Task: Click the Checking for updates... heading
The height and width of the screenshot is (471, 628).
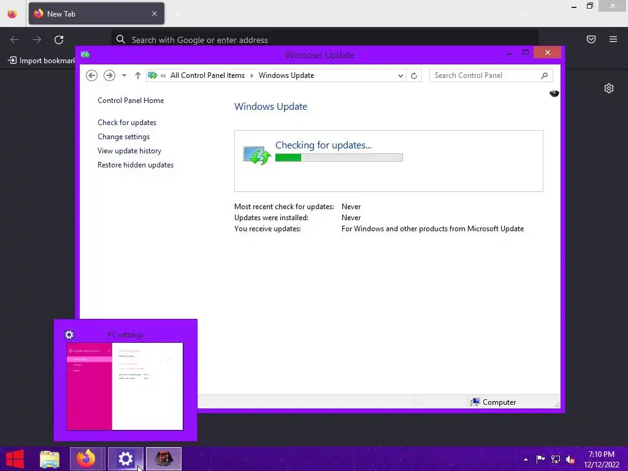Action: 323,145
